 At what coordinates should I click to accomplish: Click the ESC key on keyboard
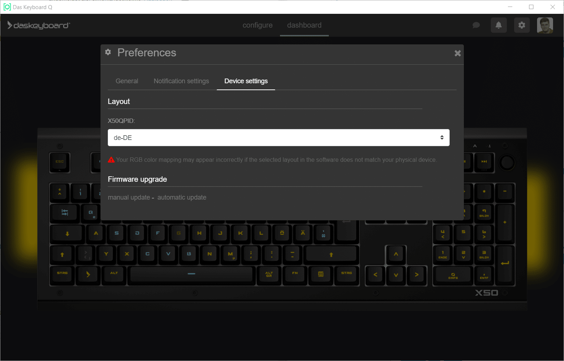pos(60,162)
